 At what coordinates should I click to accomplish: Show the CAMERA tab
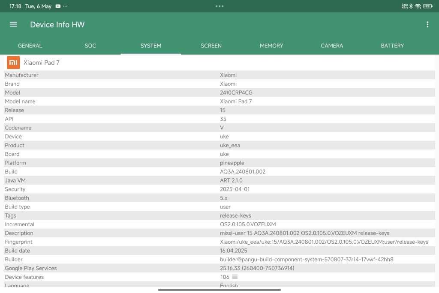(x=332, y=46)
